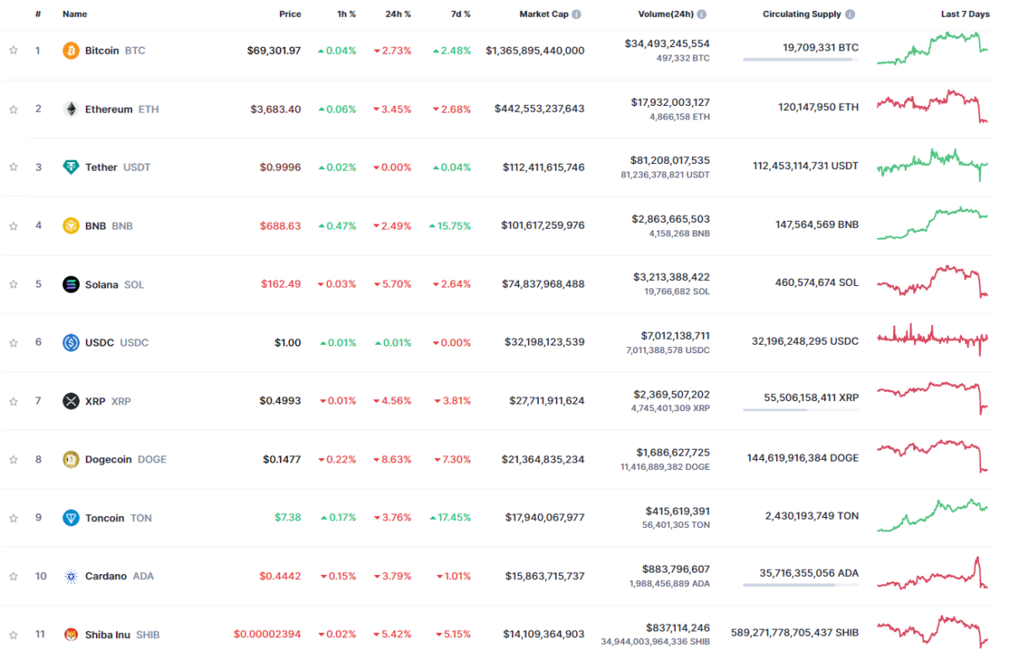Toggle the Tether watchlist star
Image resolution: width=1009 pixels, height=660 pixels.
click(13, 167)
